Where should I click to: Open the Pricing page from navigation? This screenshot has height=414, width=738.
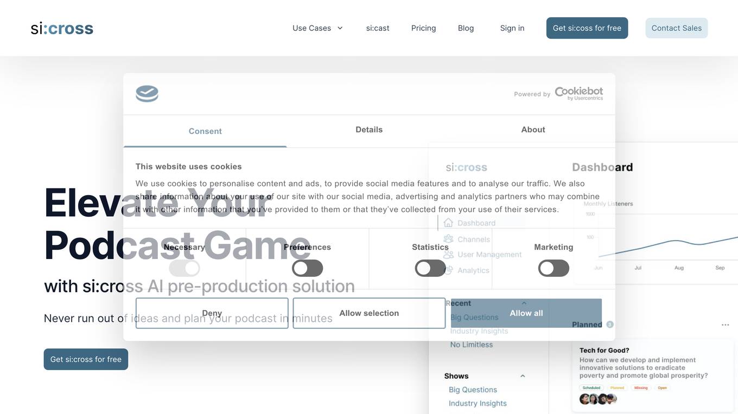point(423,28)
